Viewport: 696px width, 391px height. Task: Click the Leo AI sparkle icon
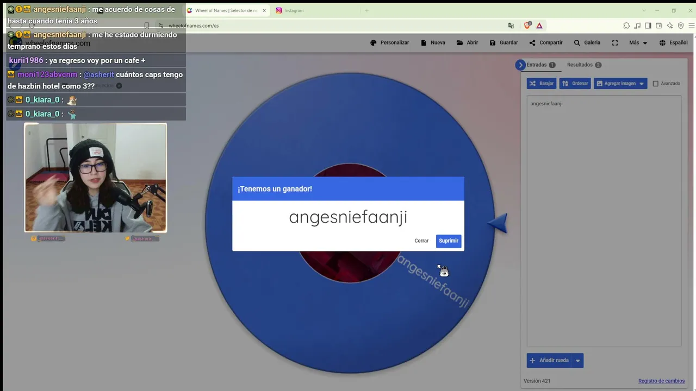(670, 26)
